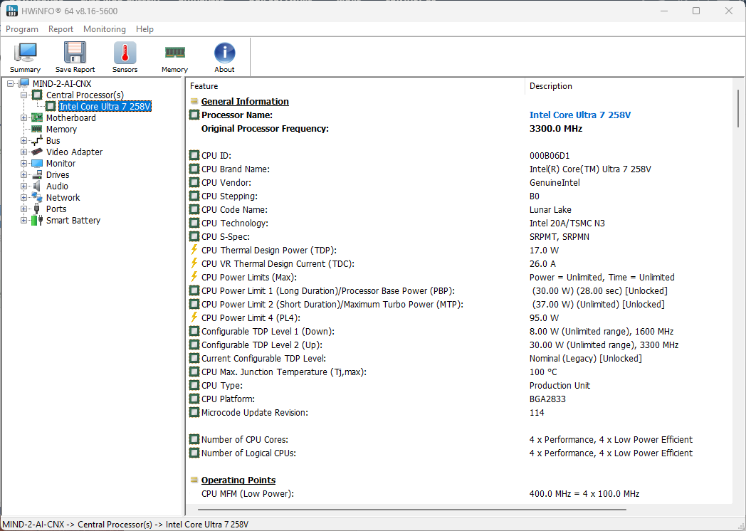Open the Summary toolbar icon
Image resolution: width=746 pixels, height=531 pixels.
click(x=25, y=53)
